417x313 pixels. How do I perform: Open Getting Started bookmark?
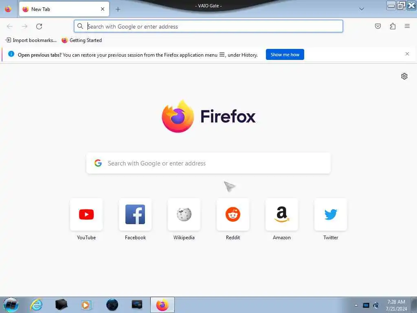(81, 40)
